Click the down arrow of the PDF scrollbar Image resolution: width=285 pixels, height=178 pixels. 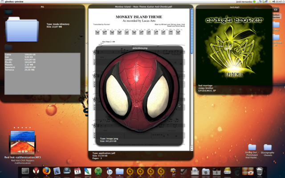tap(191, 148)
